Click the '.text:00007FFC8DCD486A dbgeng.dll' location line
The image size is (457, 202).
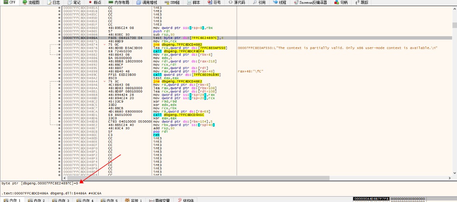pyautogui.click(x=51, y=193)
